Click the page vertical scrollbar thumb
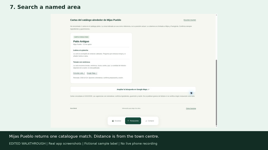268x150 pixels. click(x=216, y=92)
